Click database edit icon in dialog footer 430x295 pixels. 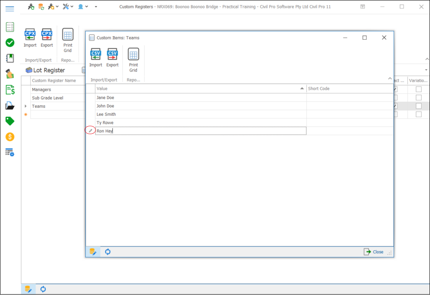click(93, 252)
